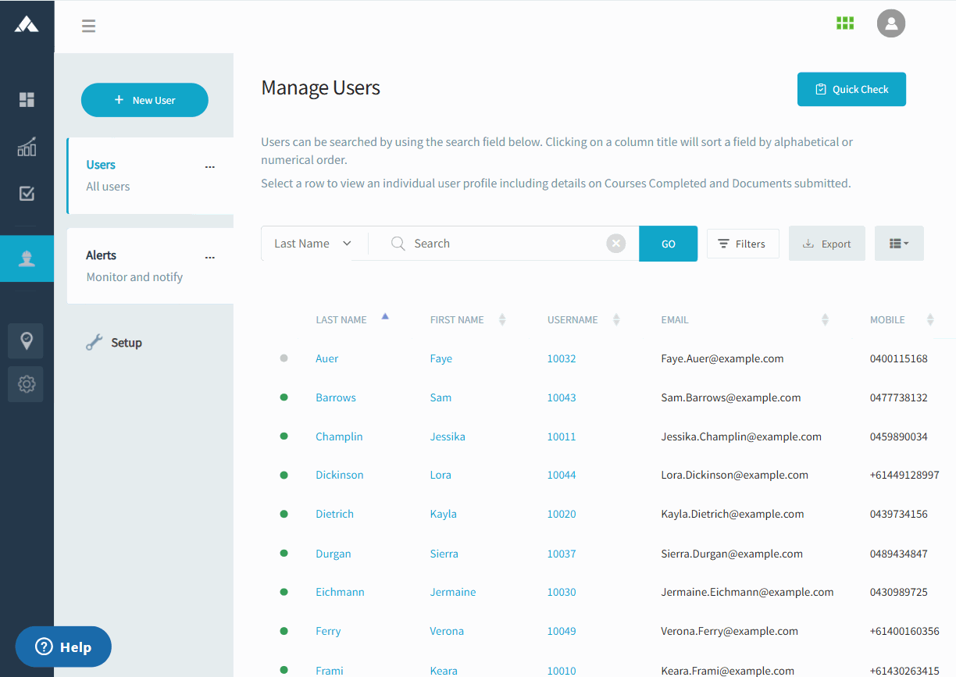Open the Setup menu item

pyautogui.click(x=126, y=343)
